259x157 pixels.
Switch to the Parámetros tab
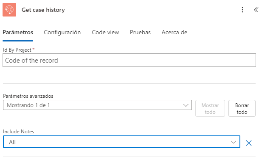click(x=18, y=33)
